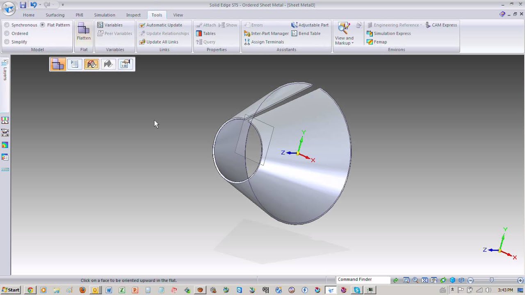Open Excel from the taskbar
Viewport: 525px width, 295px height.
click(x=122, y=290)
